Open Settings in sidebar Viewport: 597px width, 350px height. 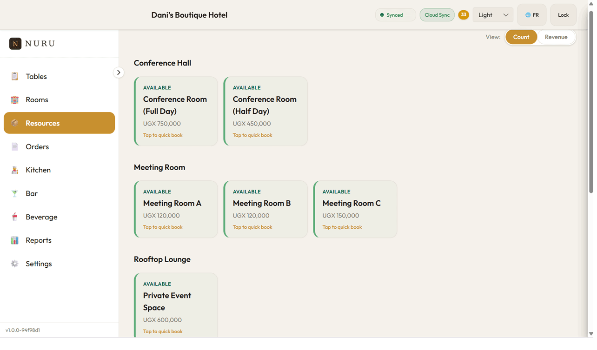pyautogui.click(x=59, y=264)
